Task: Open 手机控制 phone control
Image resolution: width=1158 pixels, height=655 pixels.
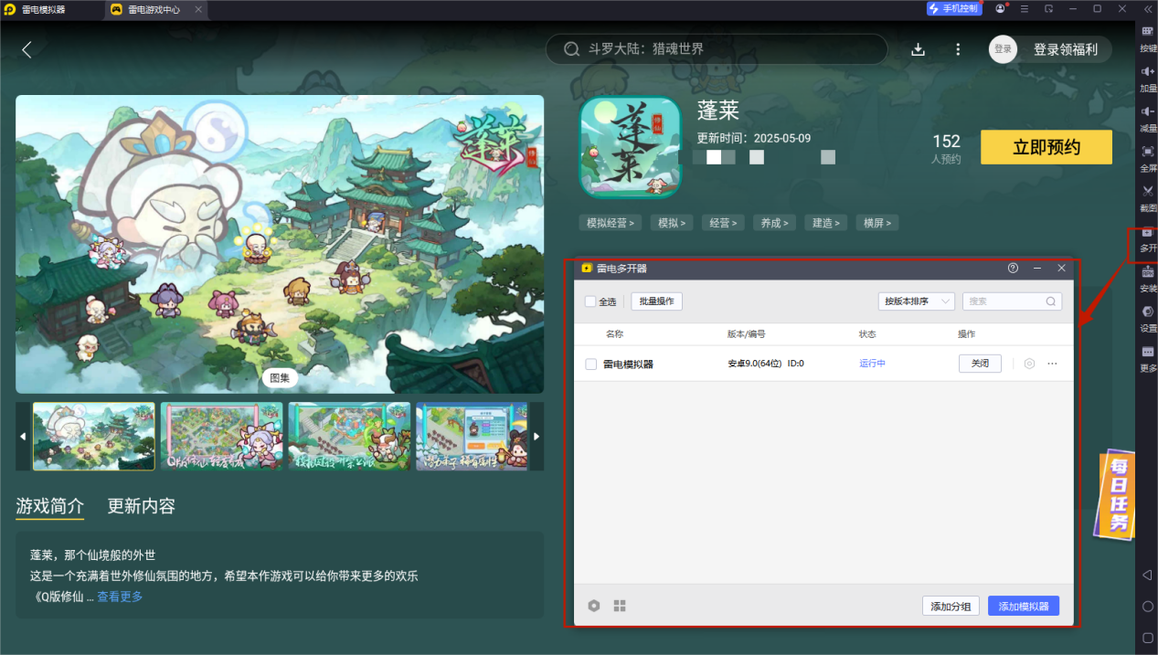Action: pyautogui.click(x=954, y=9)
